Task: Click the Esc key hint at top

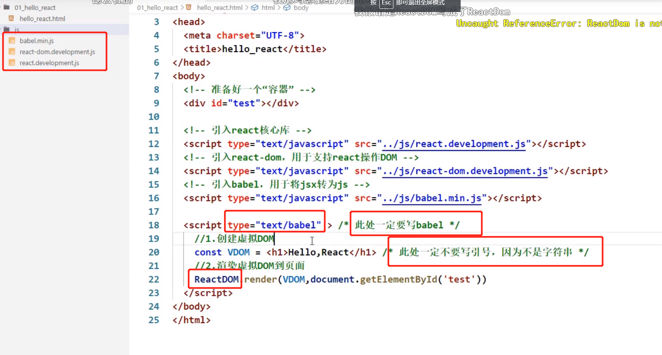Action: (386, 3)
